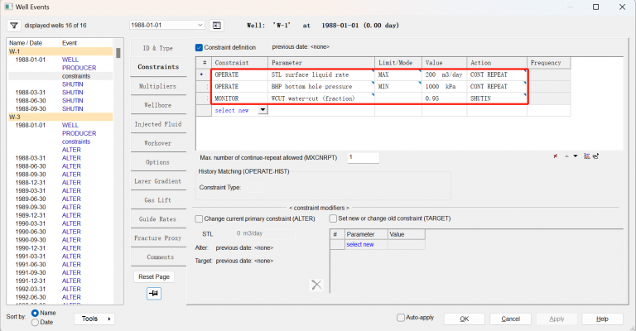This screenshot has height=331, width=636.
Task: Open the 1988-01-01 date dropdown
Action: click(200, 26)
